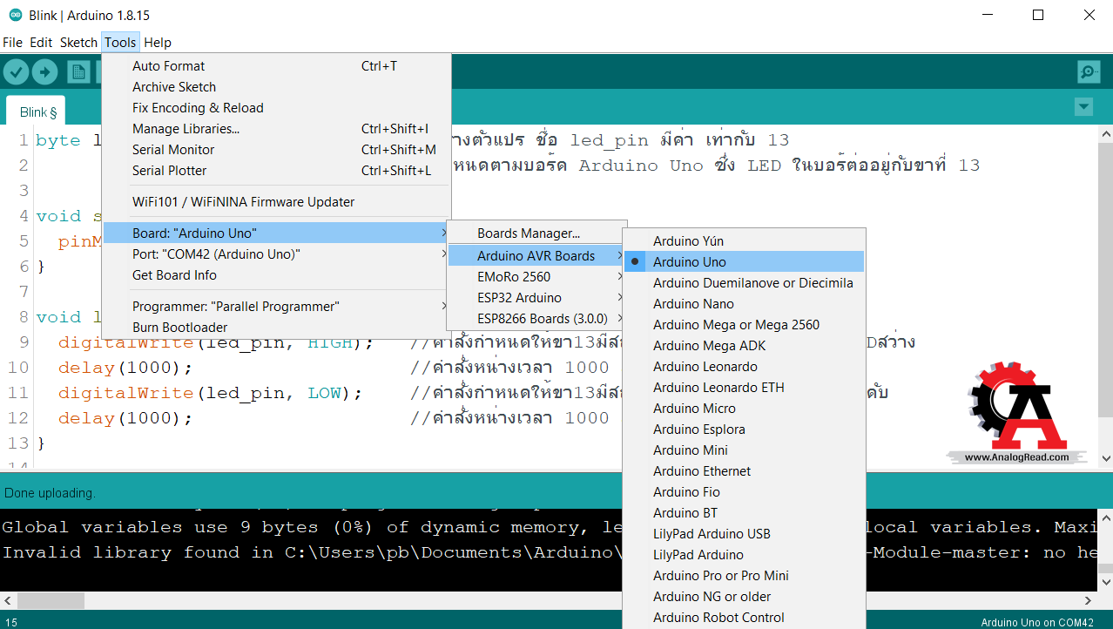
Task: Click the first "delay(1000);" on line 10
Action: [x=125, y=368]
